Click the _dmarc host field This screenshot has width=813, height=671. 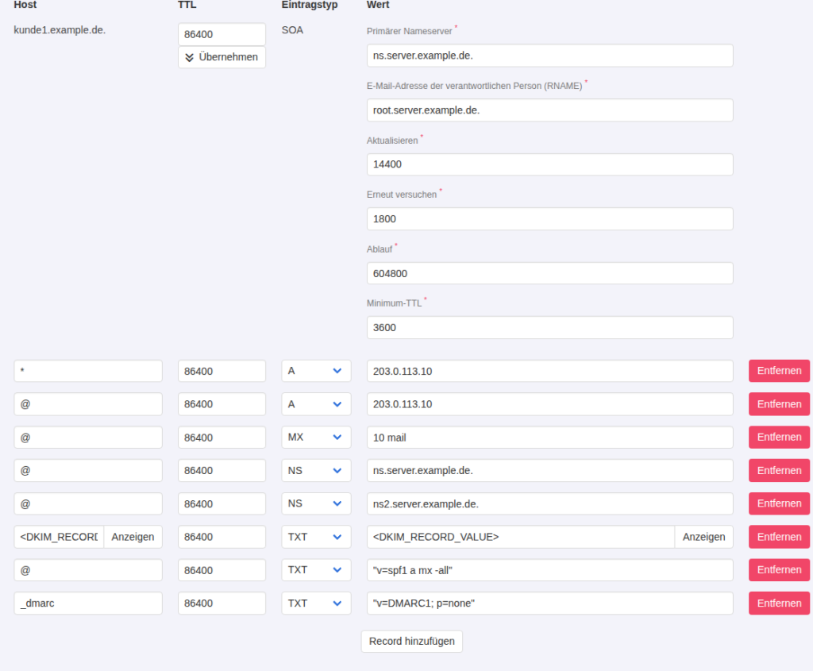[88, 603]
